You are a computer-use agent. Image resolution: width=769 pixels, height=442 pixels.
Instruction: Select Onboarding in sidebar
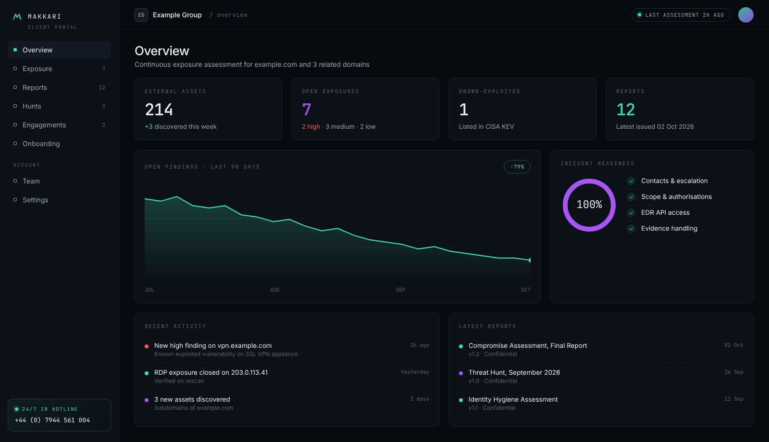[x=59, y=144]
